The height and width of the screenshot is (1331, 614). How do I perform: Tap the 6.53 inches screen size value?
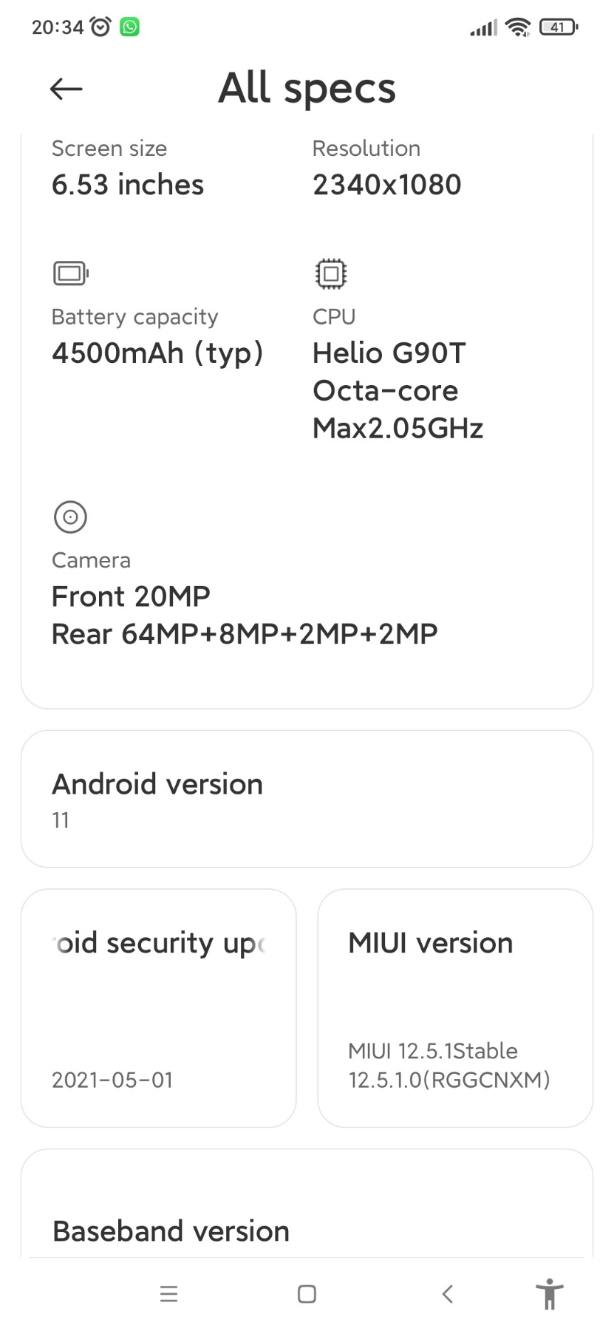pyautogui.click(x=128, y=185)
